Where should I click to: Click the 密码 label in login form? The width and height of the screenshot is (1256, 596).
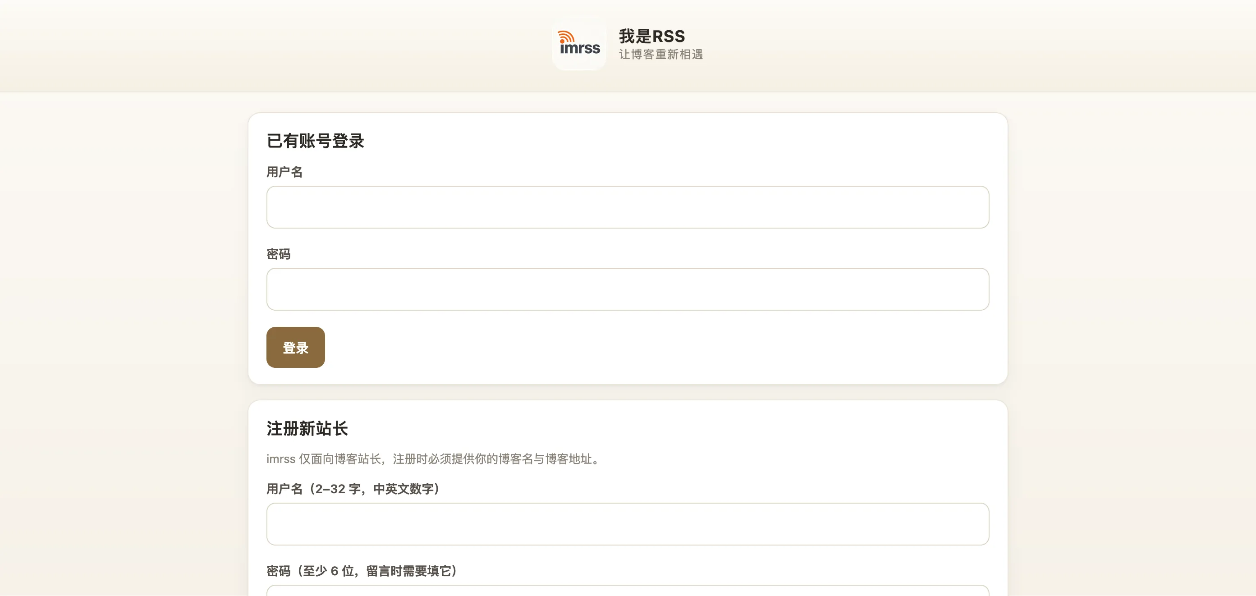pyautogui.click(x=279, y=254)
